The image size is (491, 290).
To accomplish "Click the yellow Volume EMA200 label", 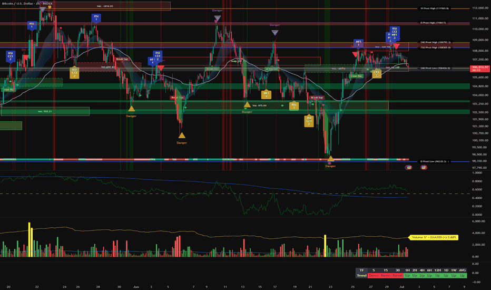I will point(434,238).
